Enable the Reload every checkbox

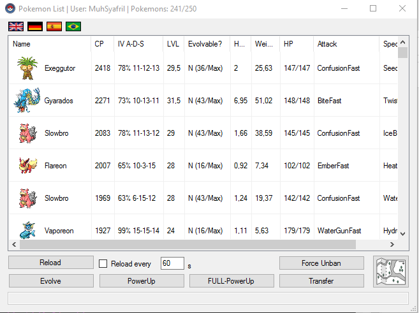pos(103,263)
